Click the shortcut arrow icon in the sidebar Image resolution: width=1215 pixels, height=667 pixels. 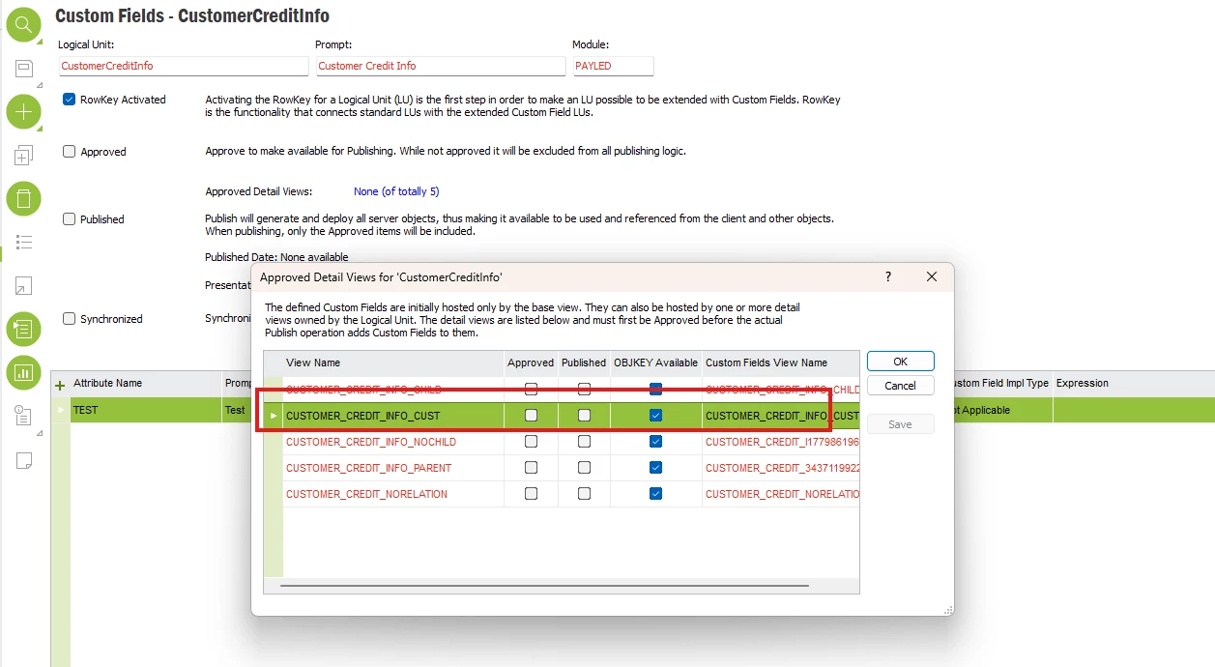[24, 285]
